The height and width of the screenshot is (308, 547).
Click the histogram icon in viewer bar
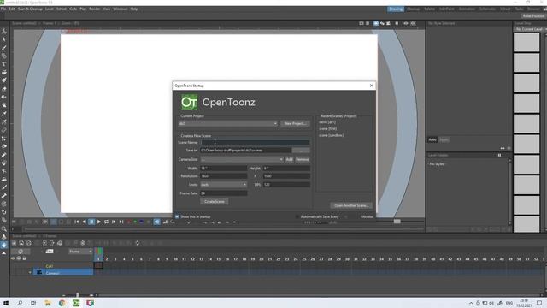coord(165,222)
